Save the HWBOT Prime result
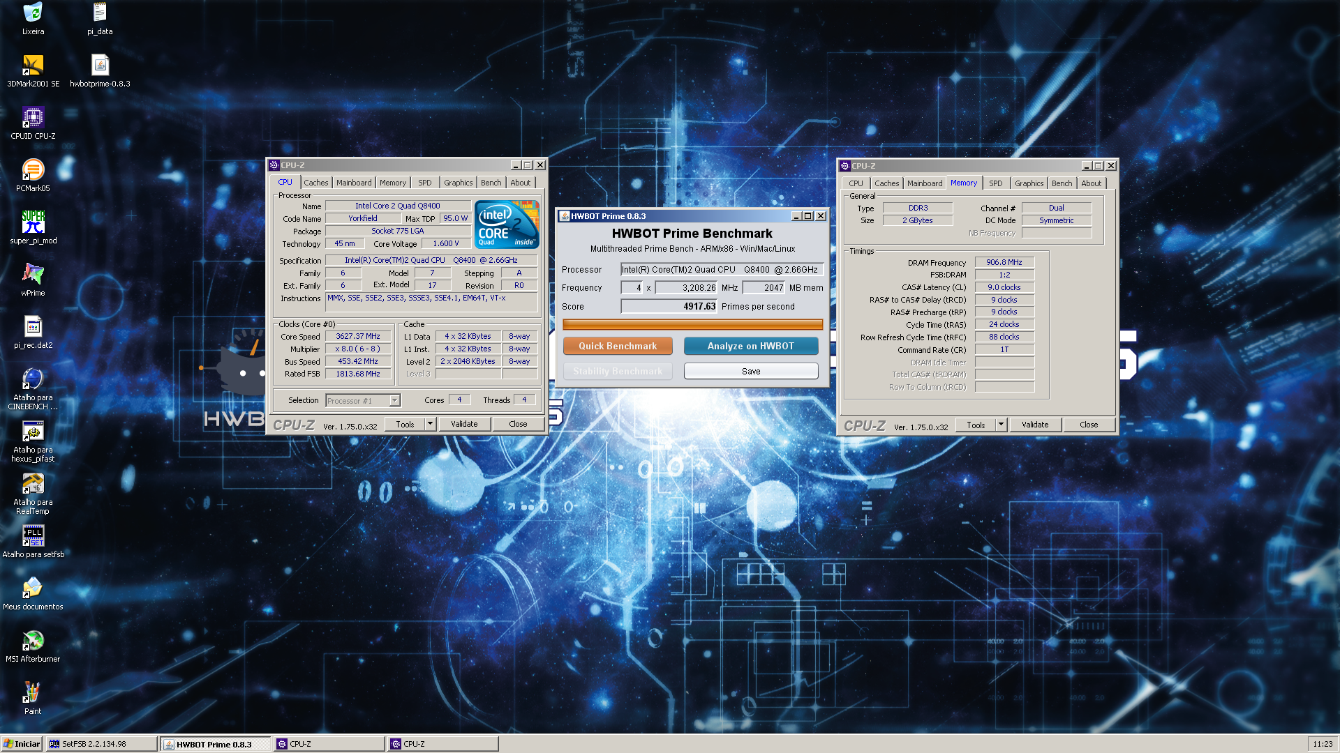 tap(751, 371)
